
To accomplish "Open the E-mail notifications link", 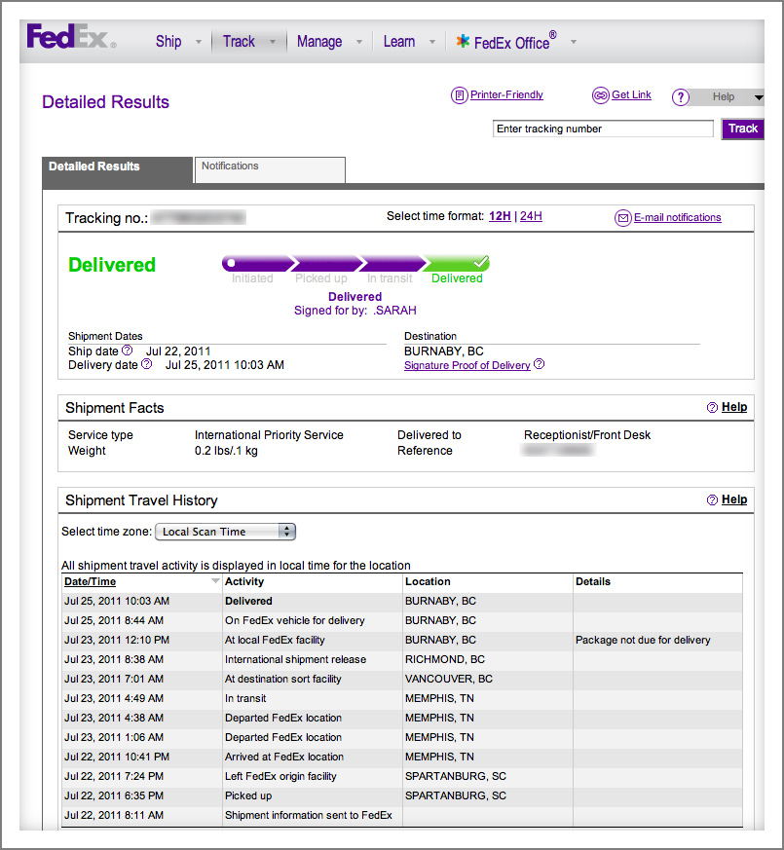I will [677, 217].
